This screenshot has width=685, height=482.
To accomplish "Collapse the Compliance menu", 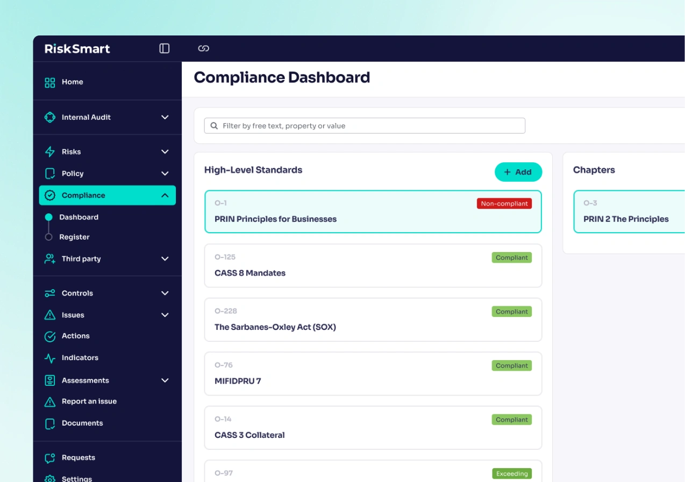I will coord(165,195).
